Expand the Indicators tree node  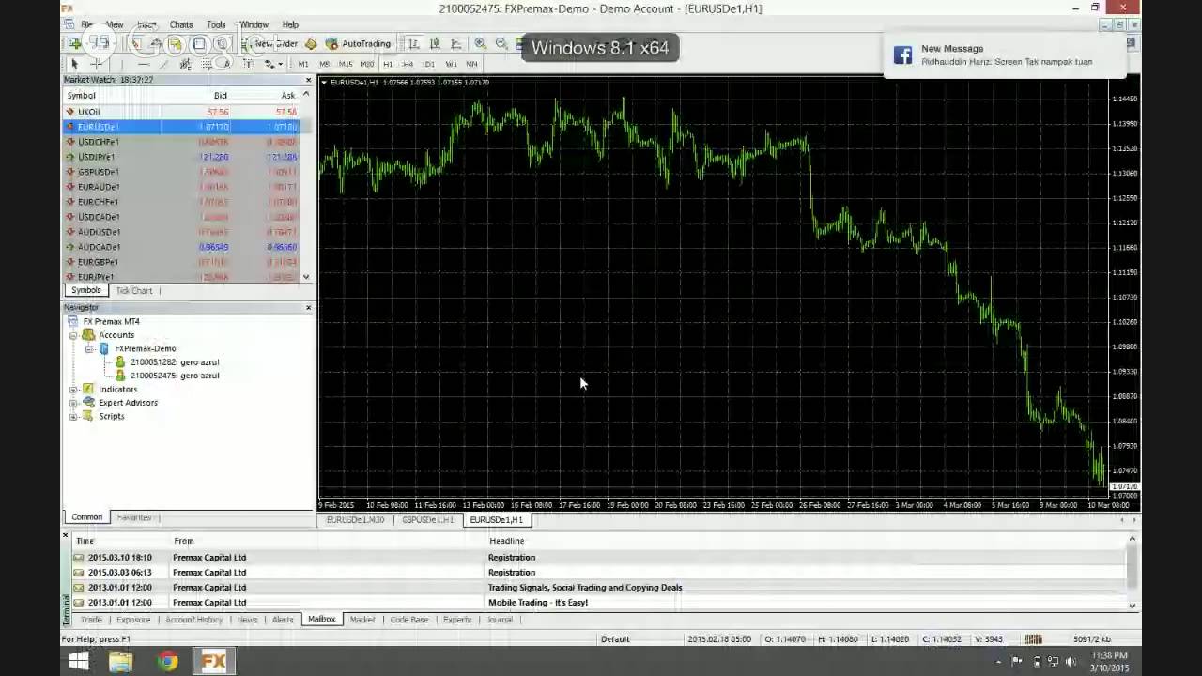click(73, 389)
